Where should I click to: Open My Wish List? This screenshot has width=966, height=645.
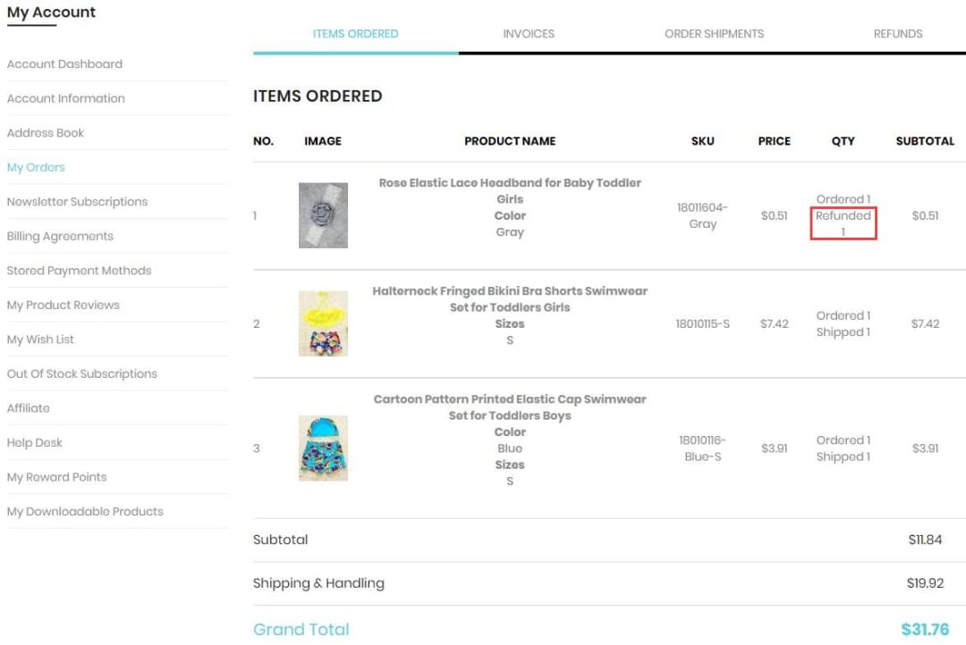tap(40, 339)
